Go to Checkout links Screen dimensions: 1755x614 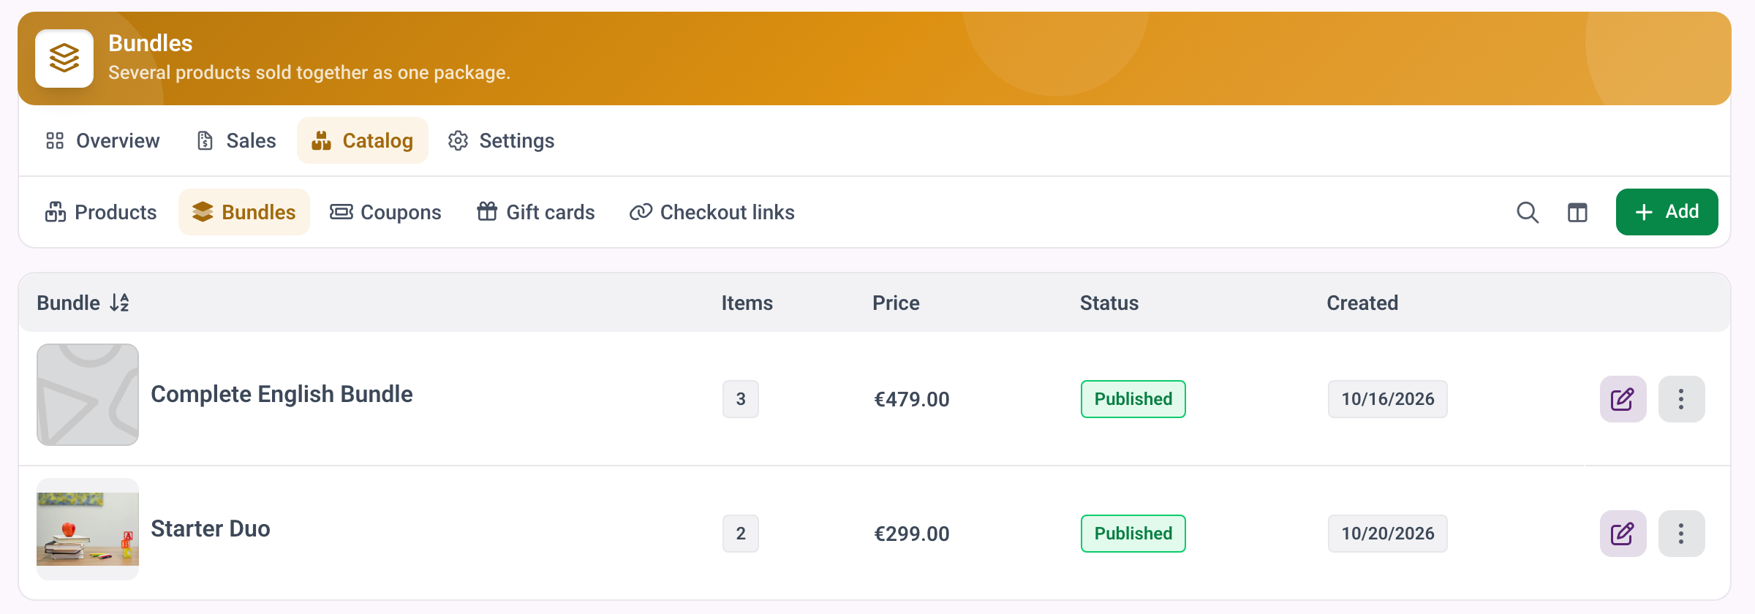pyautogui.click(x=712, y=212)
